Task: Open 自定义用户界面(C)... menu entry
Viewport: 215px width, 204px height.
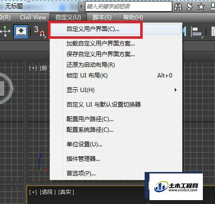Action: pyautogui.click(x=116, y=29)
